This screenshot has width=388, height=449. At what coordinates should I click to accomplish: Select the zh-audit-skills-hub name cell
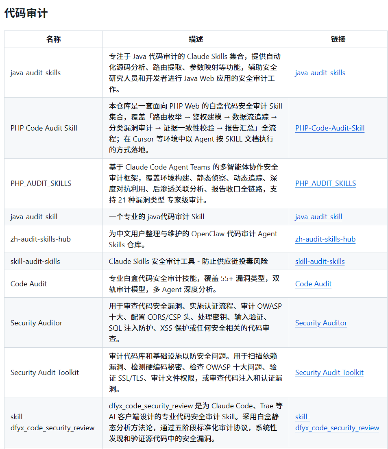click(x=54, y=239)
